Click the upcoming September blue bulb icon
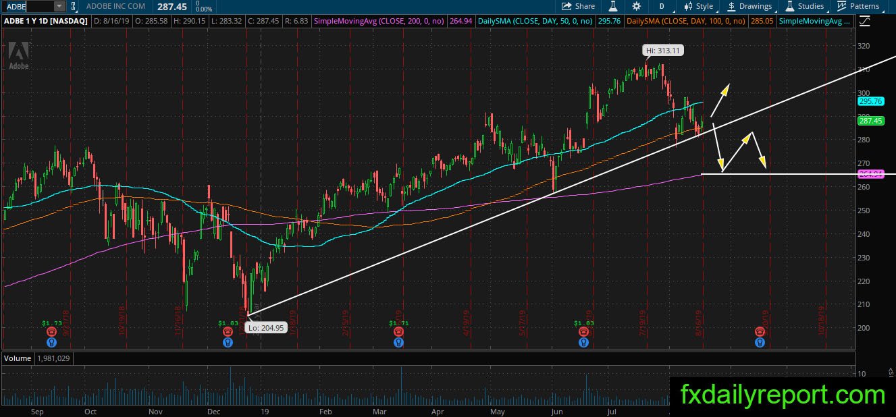The image size is (896, 417). [760, 342]
